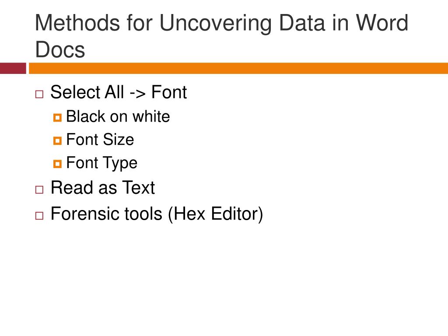This screenshot has width=448, height=336.
Task: Click the hollow bullet beside Read as Text
Action: (x=39, y=190)
